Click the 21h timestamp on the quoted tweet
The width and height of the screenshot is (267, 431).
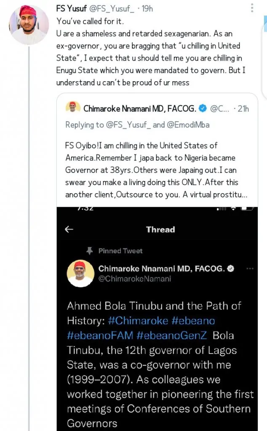coord(243,109)
